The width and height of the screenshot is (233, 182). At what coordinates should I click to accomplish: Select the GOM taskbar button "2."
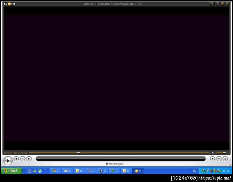pos(138,171)
